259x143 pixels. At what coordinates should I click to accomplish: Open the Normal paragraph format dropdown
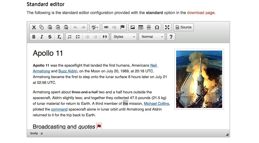coord(152,37)
